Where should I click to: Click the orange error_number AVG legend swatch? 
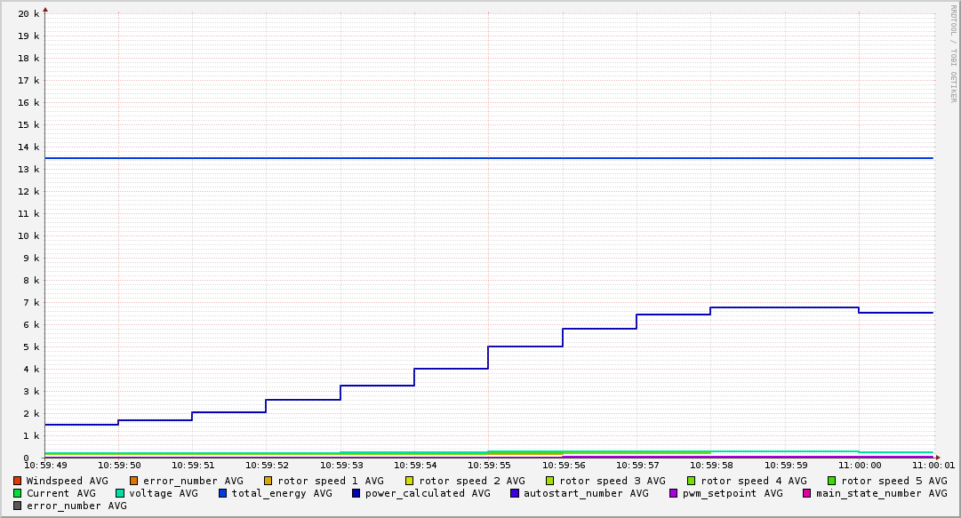click(x=133, y=481)
